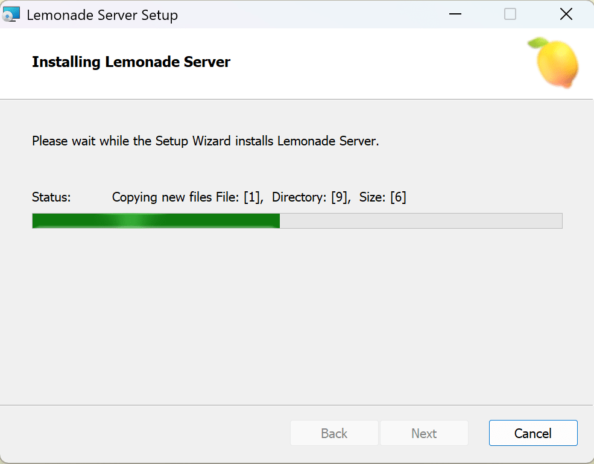Click the "Lemonade Server Setup" title bar text

[102, 15]
